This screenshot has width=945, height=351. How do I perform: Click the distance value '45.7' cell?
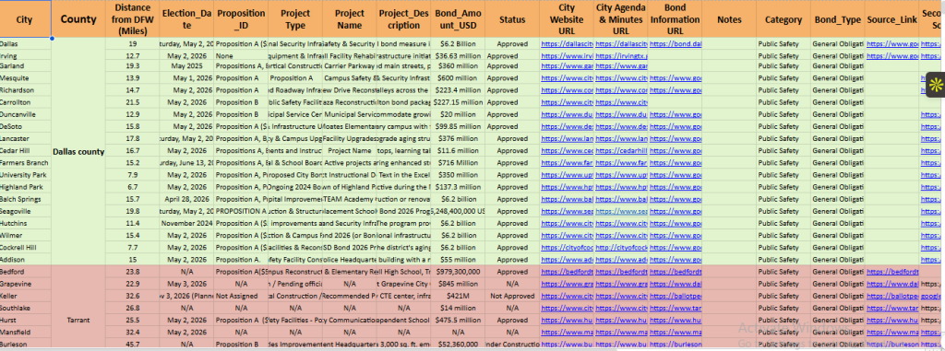pyautogui.click(x=132, y=345)
